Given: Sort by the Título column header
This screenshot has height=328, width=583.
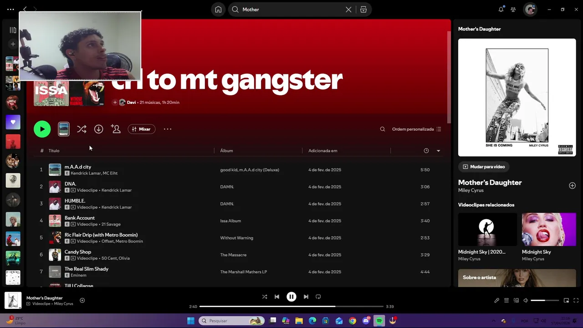Looking at the screenshot, I should [54, 150].
